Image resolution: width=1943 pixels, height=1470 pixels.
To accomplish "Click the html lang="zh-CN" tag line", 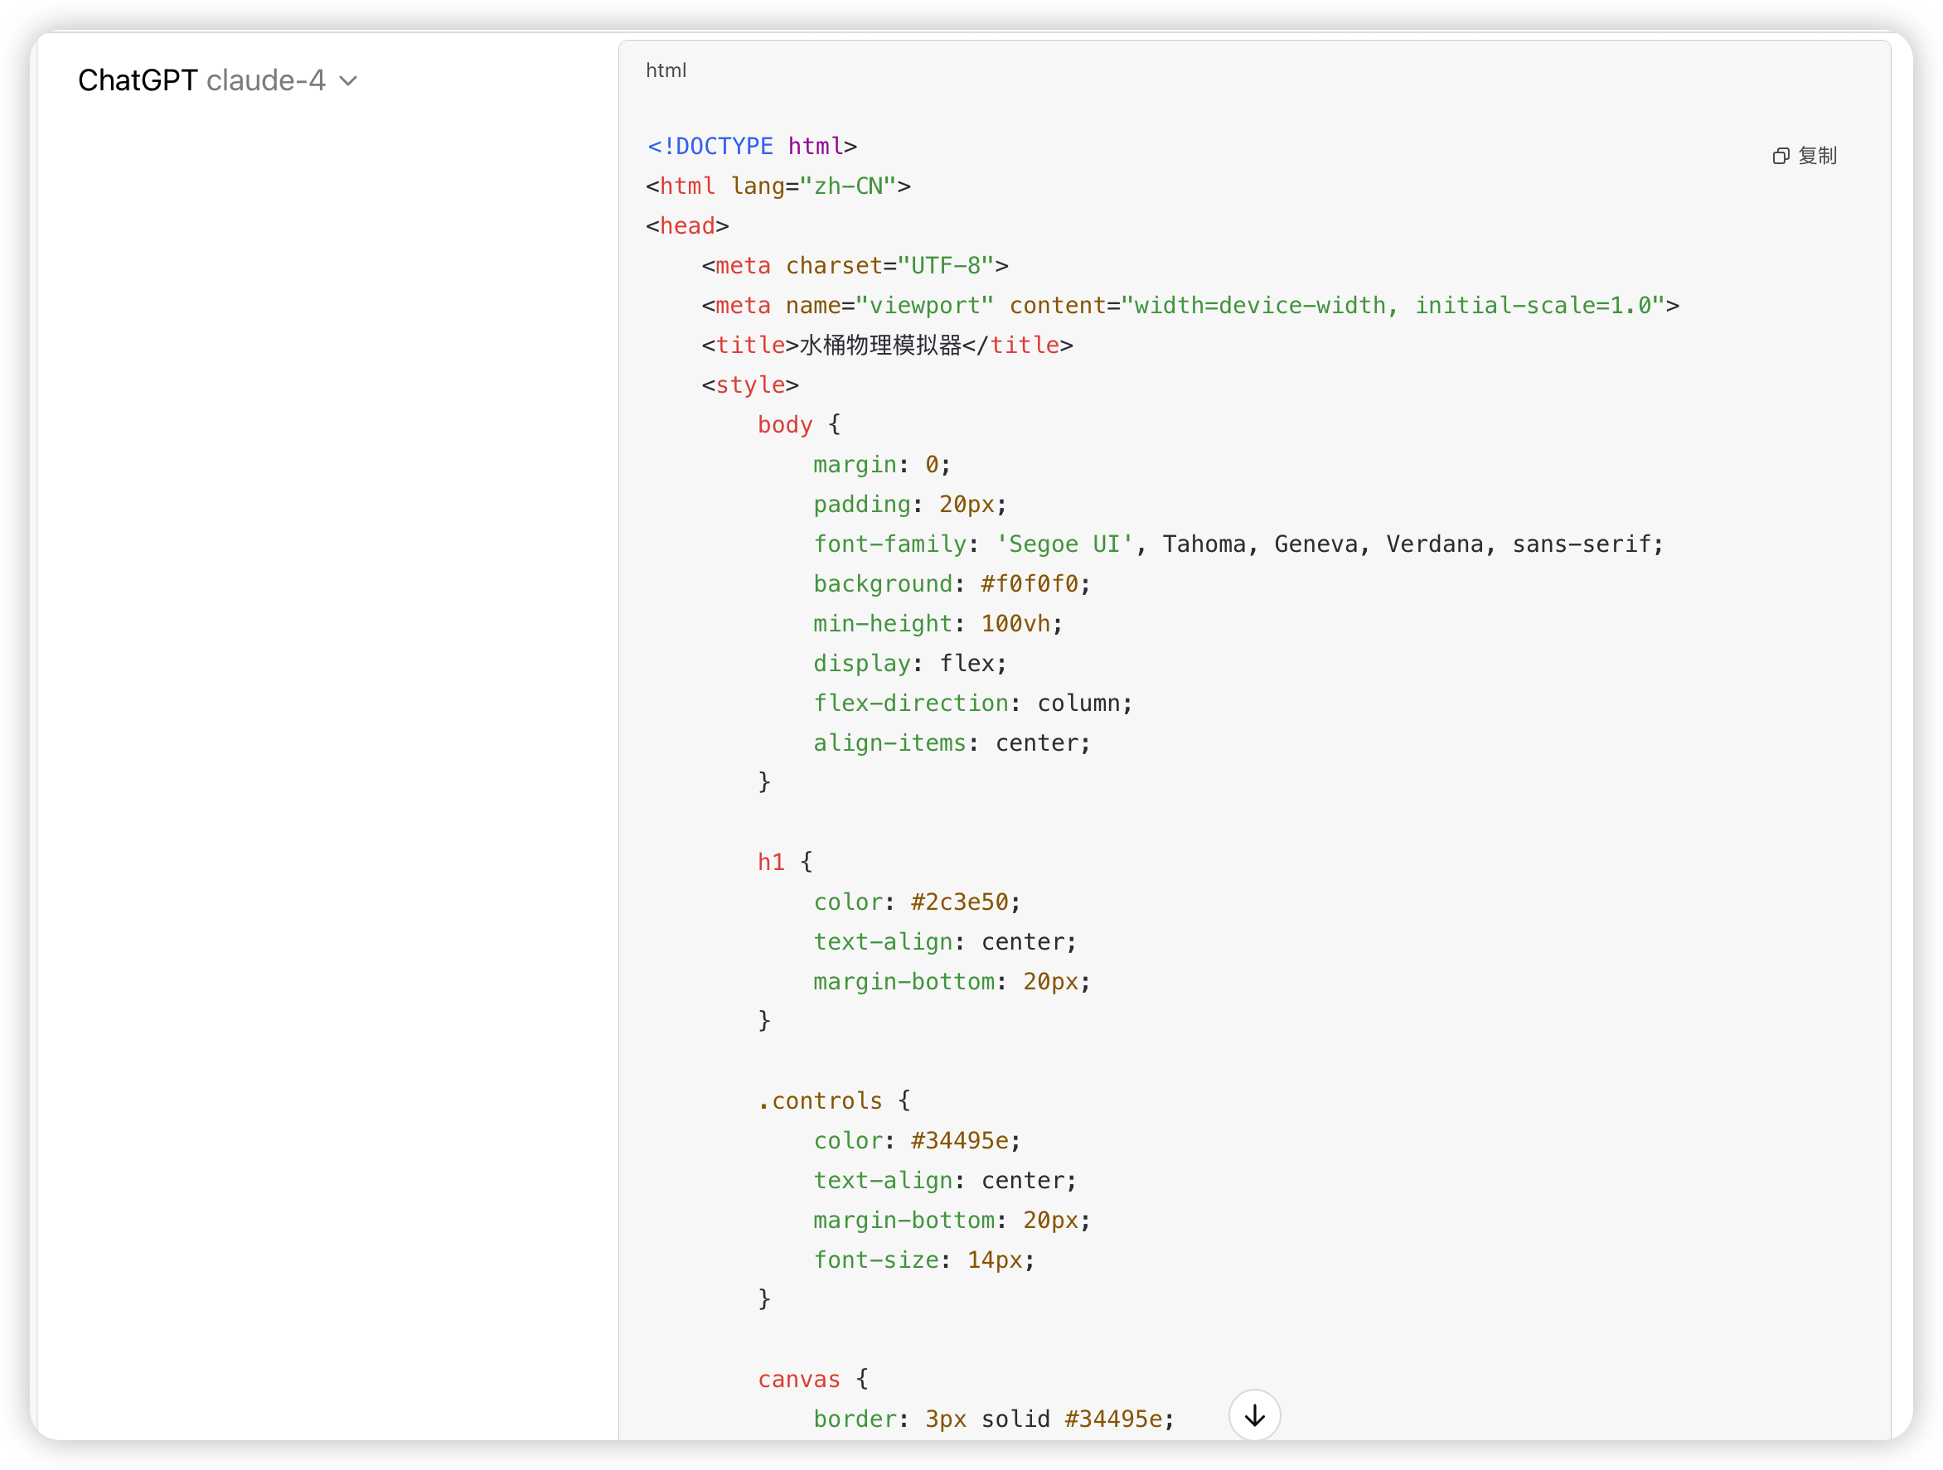I will pos(778,186).
